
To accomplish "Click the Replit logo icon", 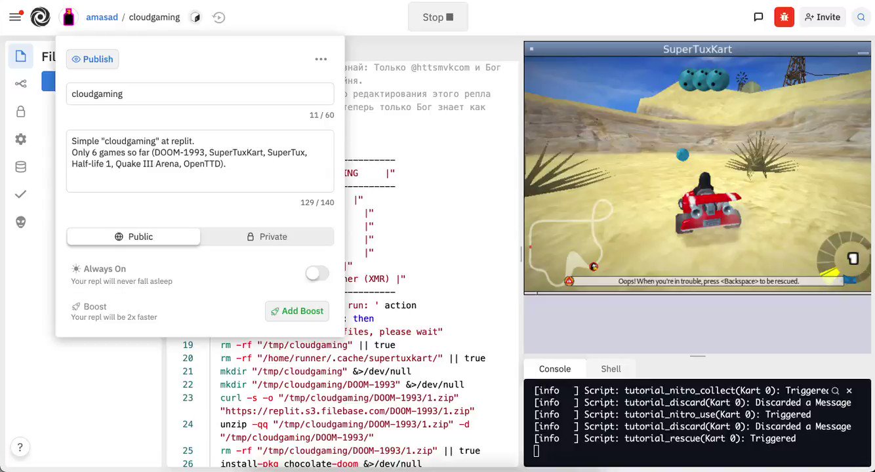I will (40, 17).
